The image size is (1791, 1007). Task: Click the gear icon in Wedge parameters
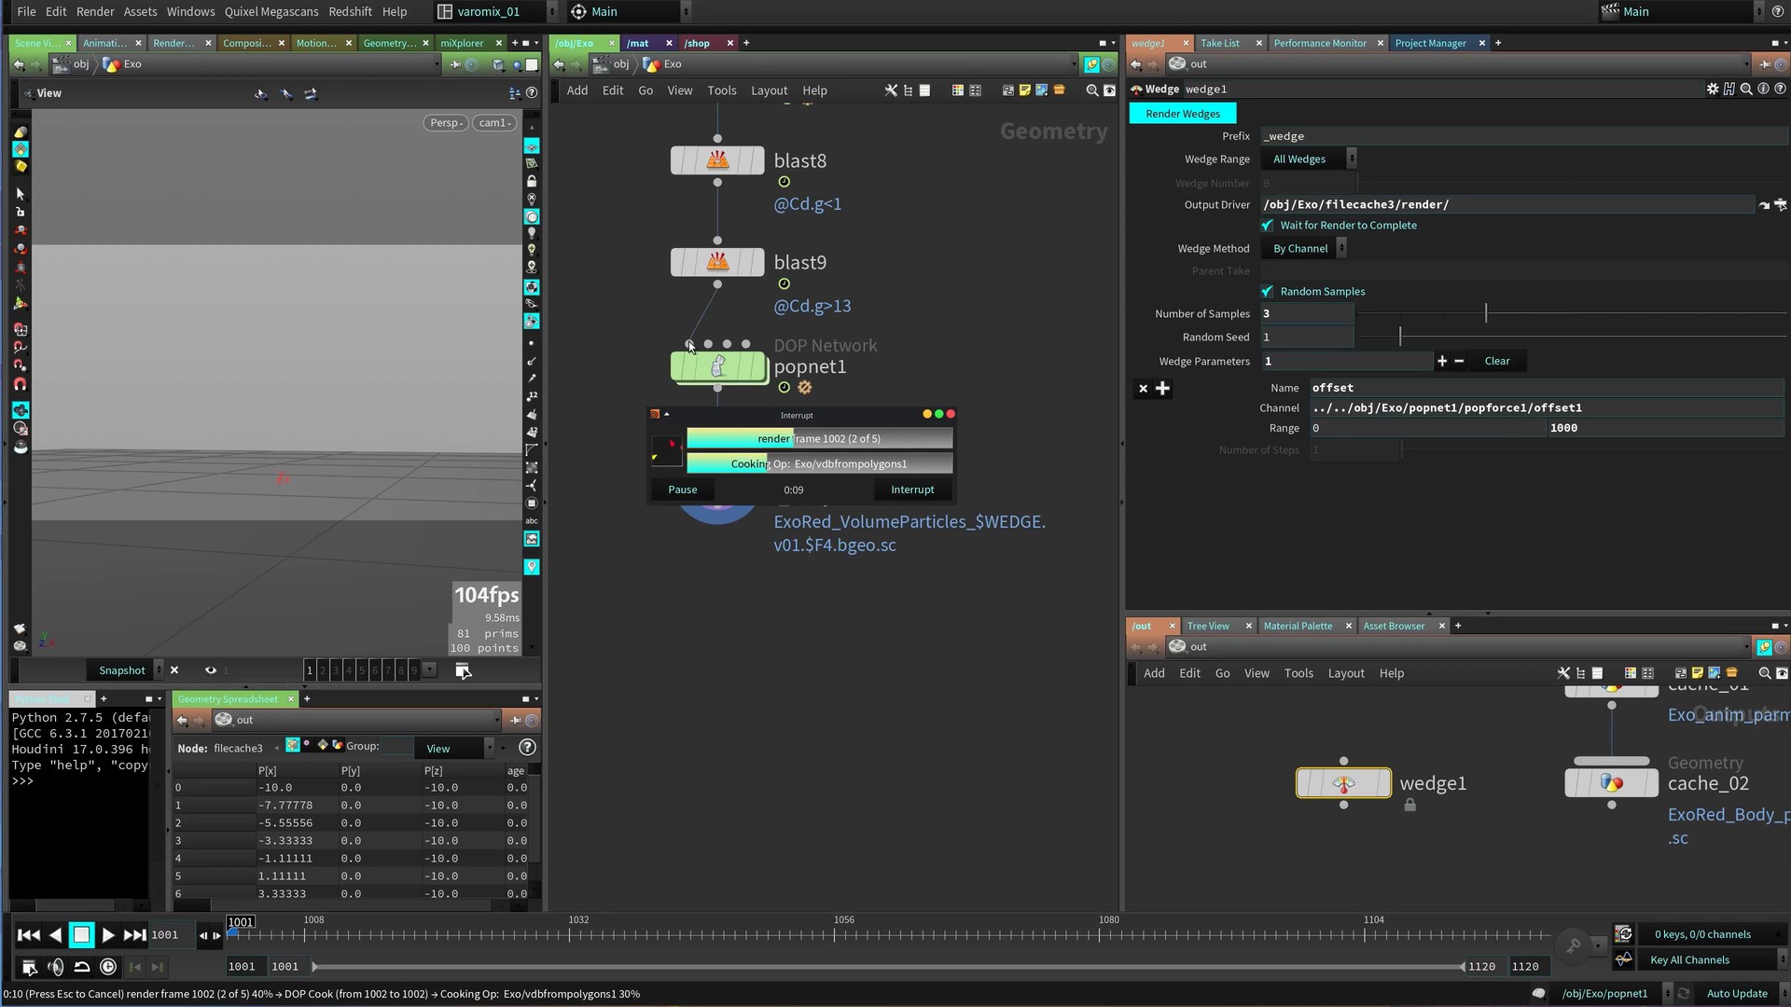point(1712,90)
